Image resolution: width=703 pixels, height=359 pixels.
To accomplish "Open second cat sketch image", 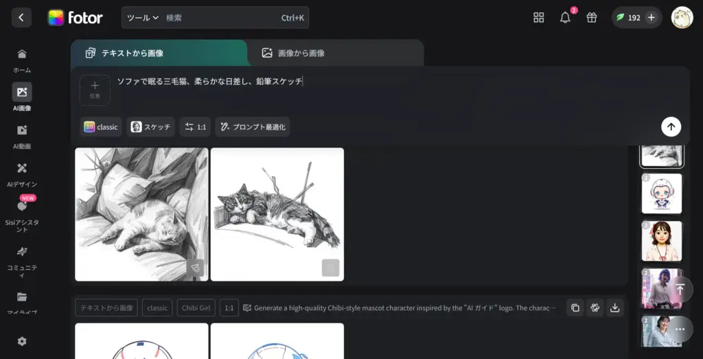I will click(x=277, y=214).
